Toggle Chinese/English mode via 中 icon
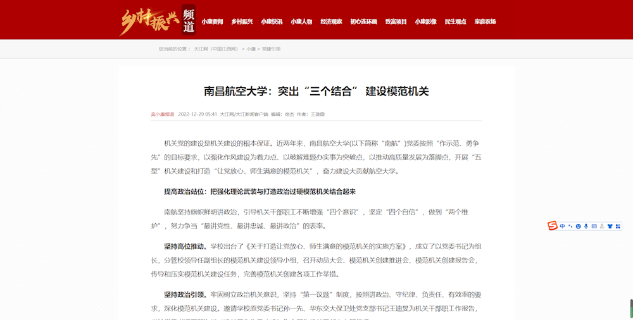 tap(562, 226)
